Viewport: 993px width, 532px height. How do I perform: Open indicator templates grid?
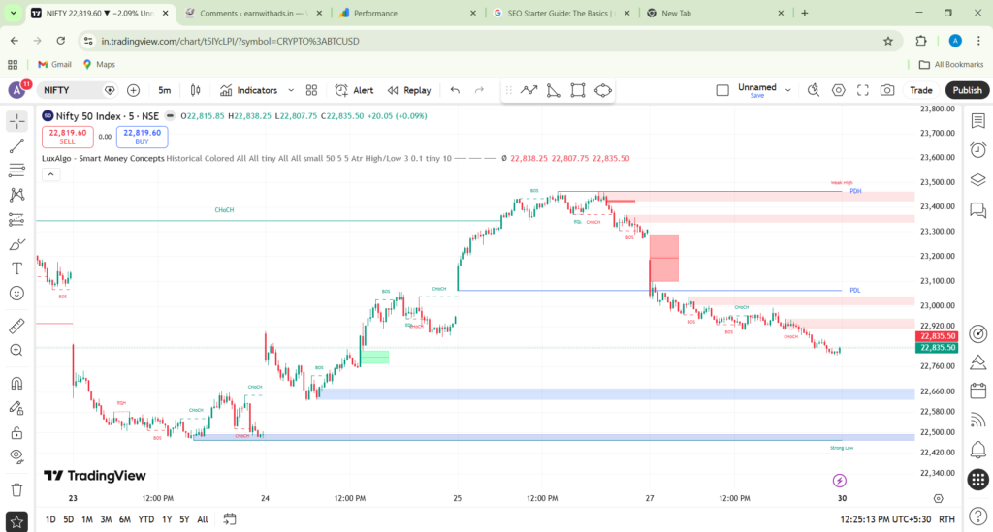(x=311, y=90)
